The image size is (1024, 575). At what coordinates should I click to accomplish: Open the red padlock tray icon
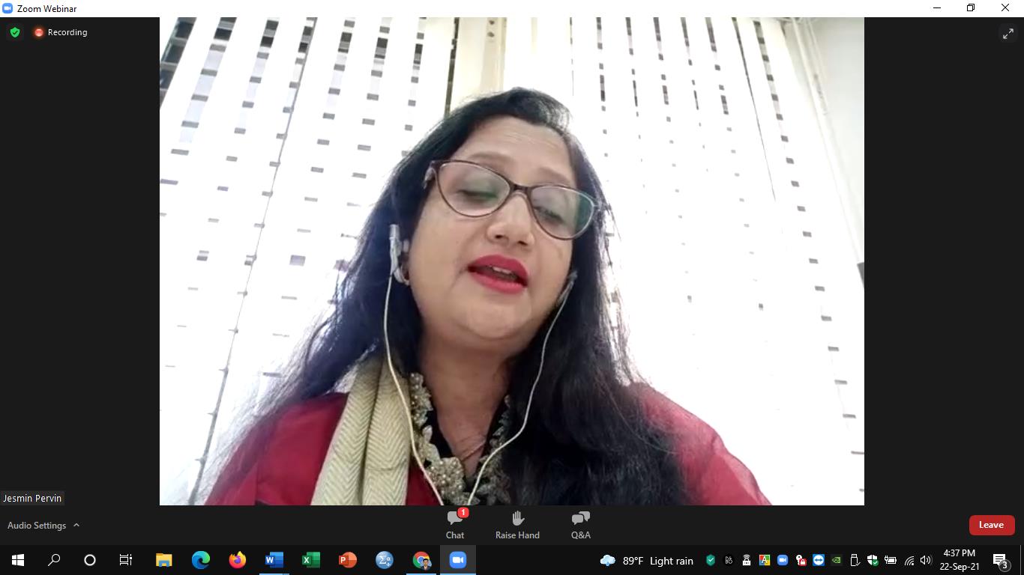[801, 560]
